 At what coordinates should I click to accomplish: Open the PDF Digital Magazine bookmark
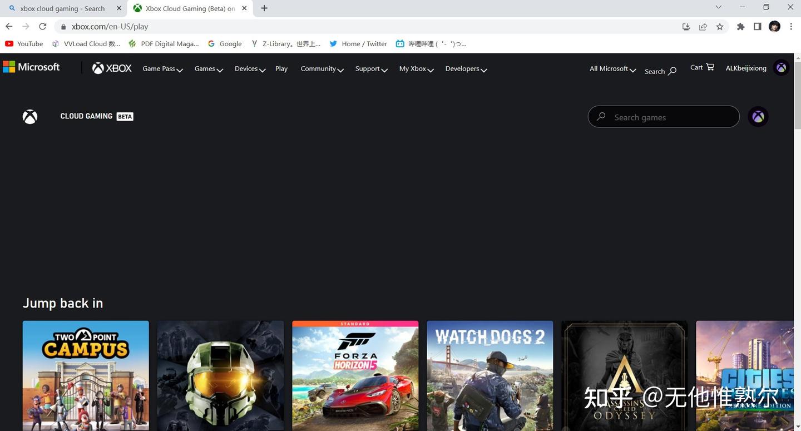pos(164,44)
